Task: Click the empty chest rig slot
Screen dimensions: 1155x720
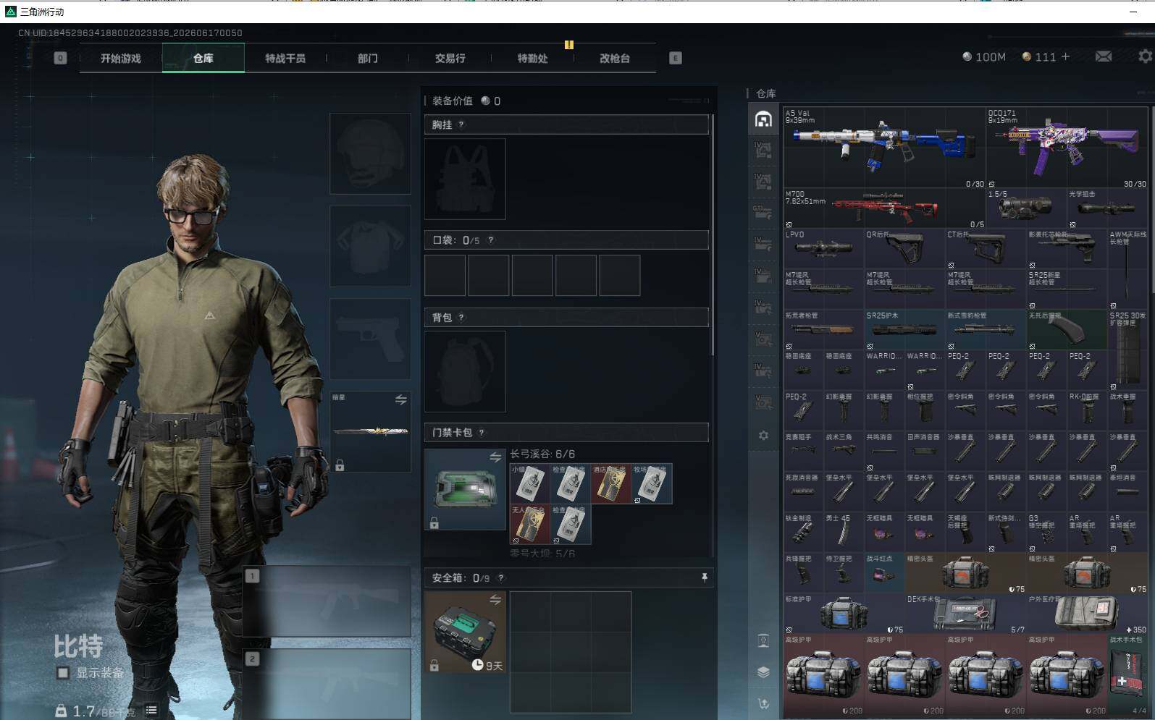Action: [x=465, y=179]
